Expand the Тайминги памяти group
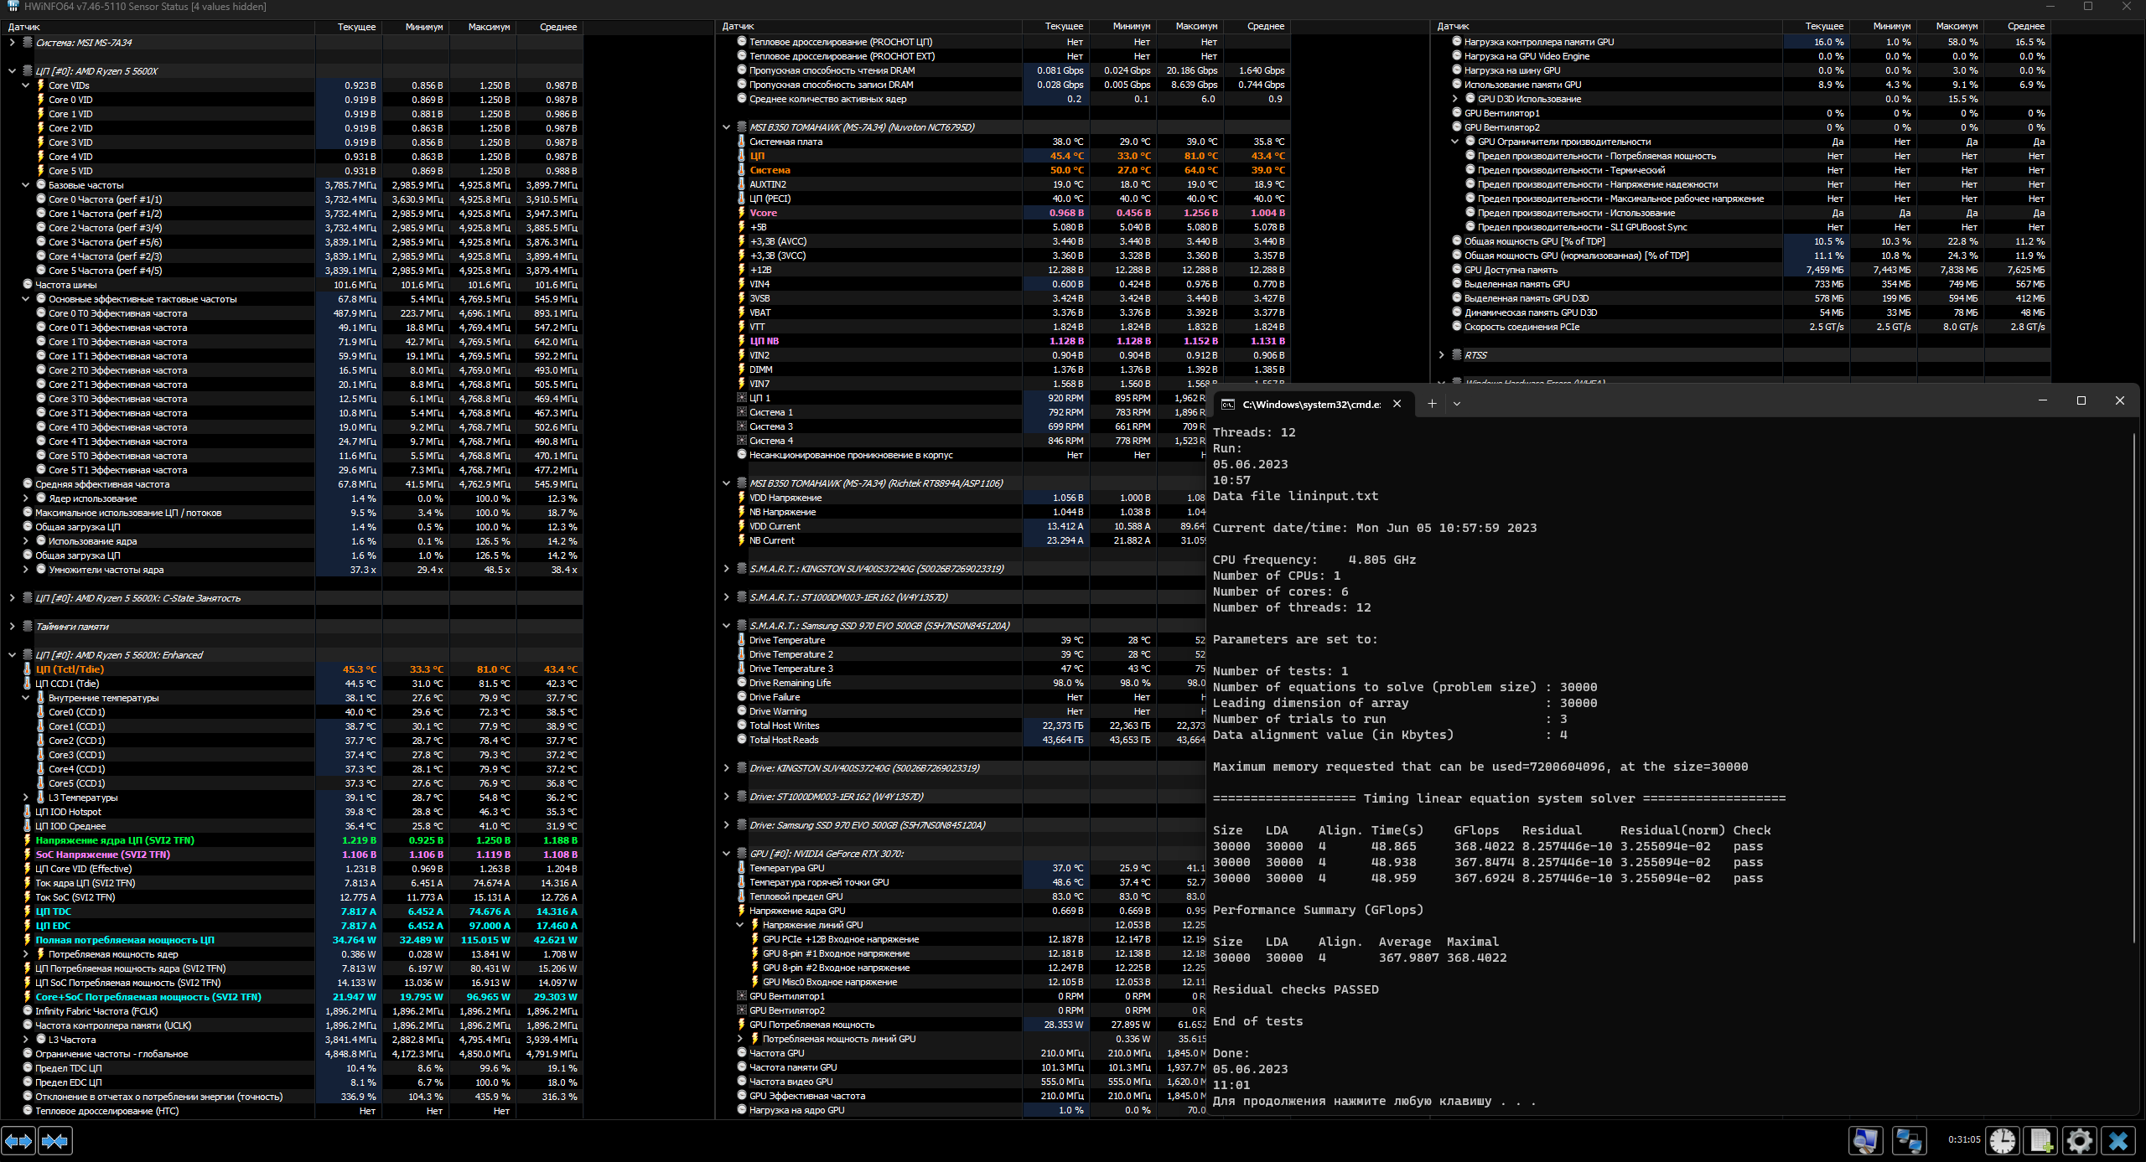The height and width of the screenshot is (1162, 2146). click(12, 627)
